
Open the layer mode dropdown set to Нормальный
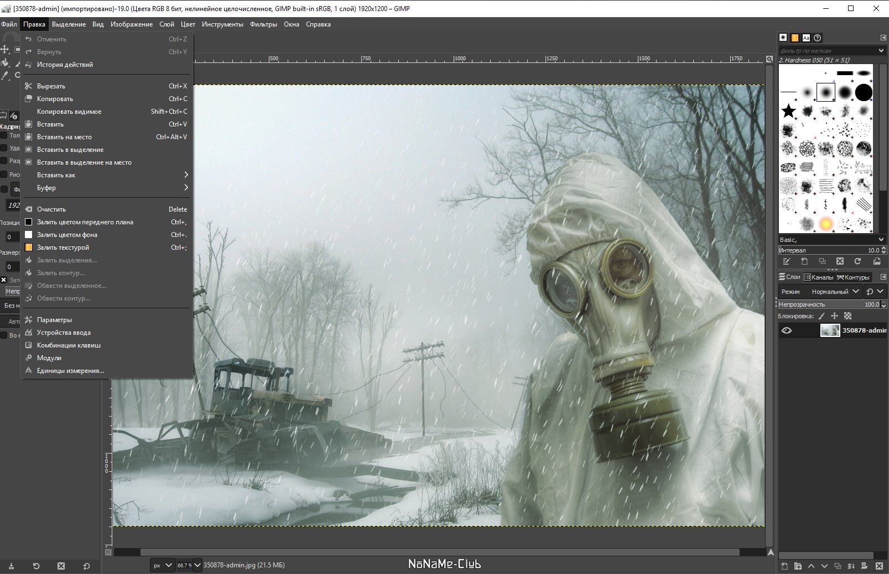coord(835,291)
